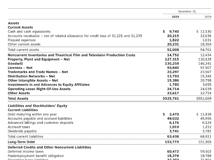This screenshot has width=214, height=160.
Task: Click the Noncurrent Inventories value 14,752
Action: (173, 55)
